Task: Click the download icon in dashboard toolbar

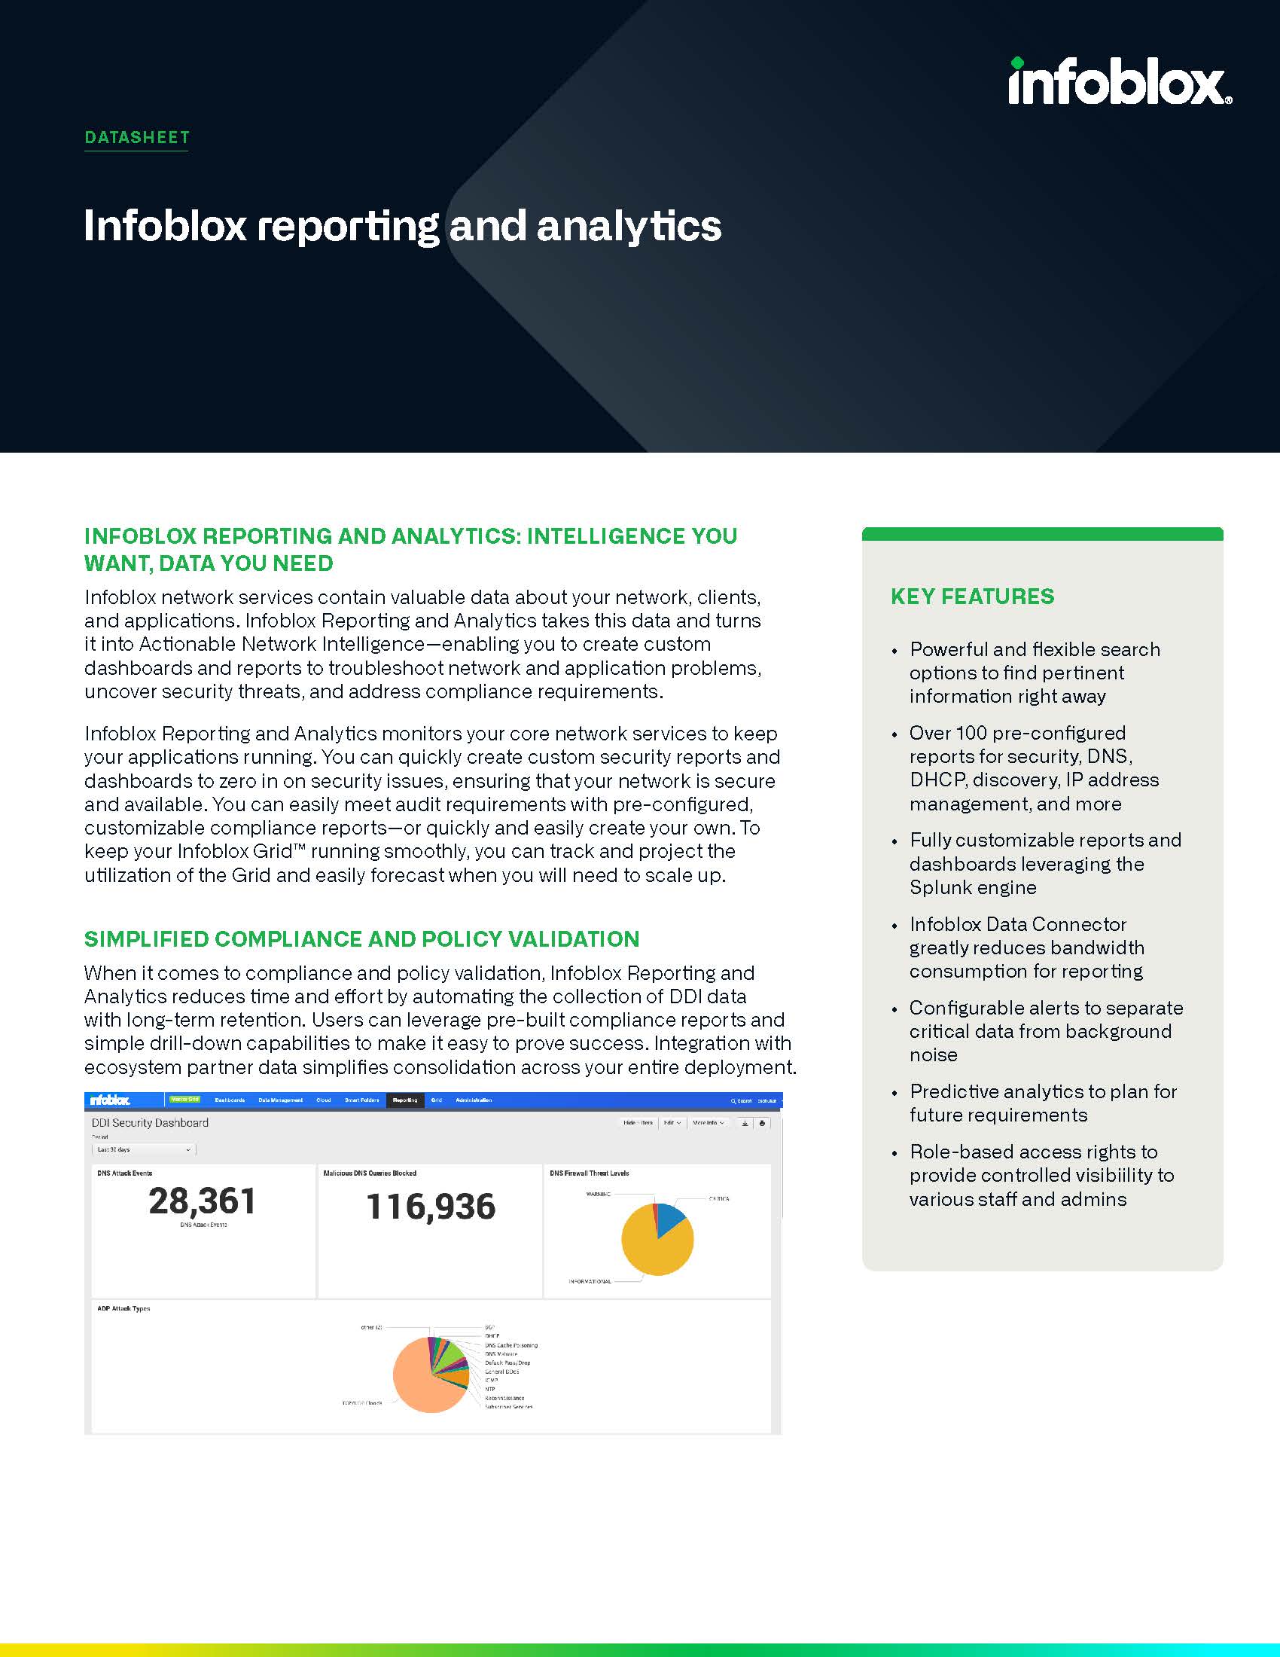Action: point(745,1123)
